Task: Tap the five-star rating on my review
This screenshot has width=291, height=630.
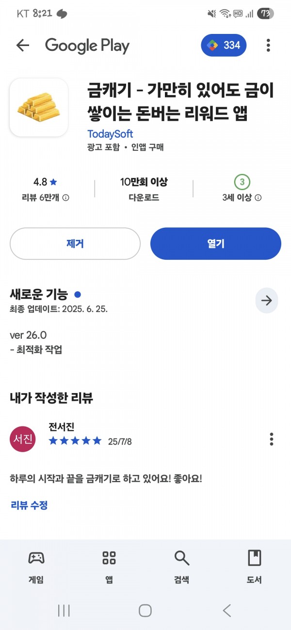Action: click(75, 441)
